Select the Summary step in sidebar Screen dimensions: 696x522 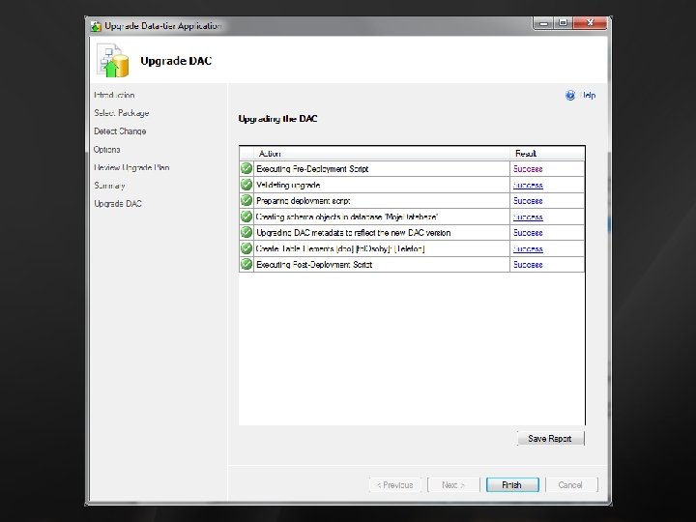109,186
